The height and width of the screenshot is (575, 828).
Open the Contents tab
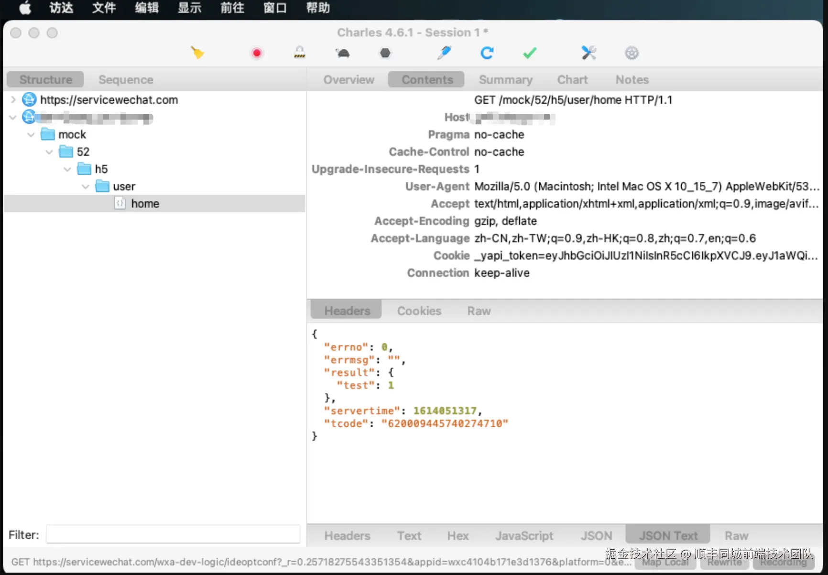[x=427, y=79]
